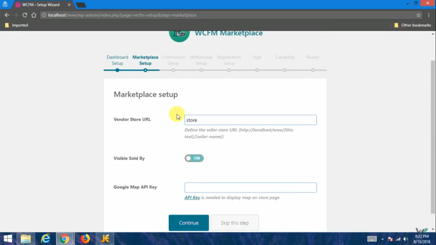Screen dimensions: 436x245
Task: Open the network signal tray icon
Action: tap(398, 239)
